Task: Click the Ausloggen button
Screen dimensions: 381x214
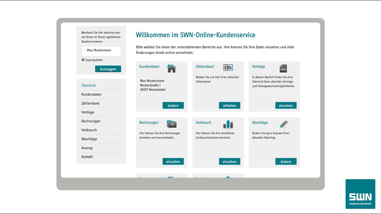Action: point(108,69)
